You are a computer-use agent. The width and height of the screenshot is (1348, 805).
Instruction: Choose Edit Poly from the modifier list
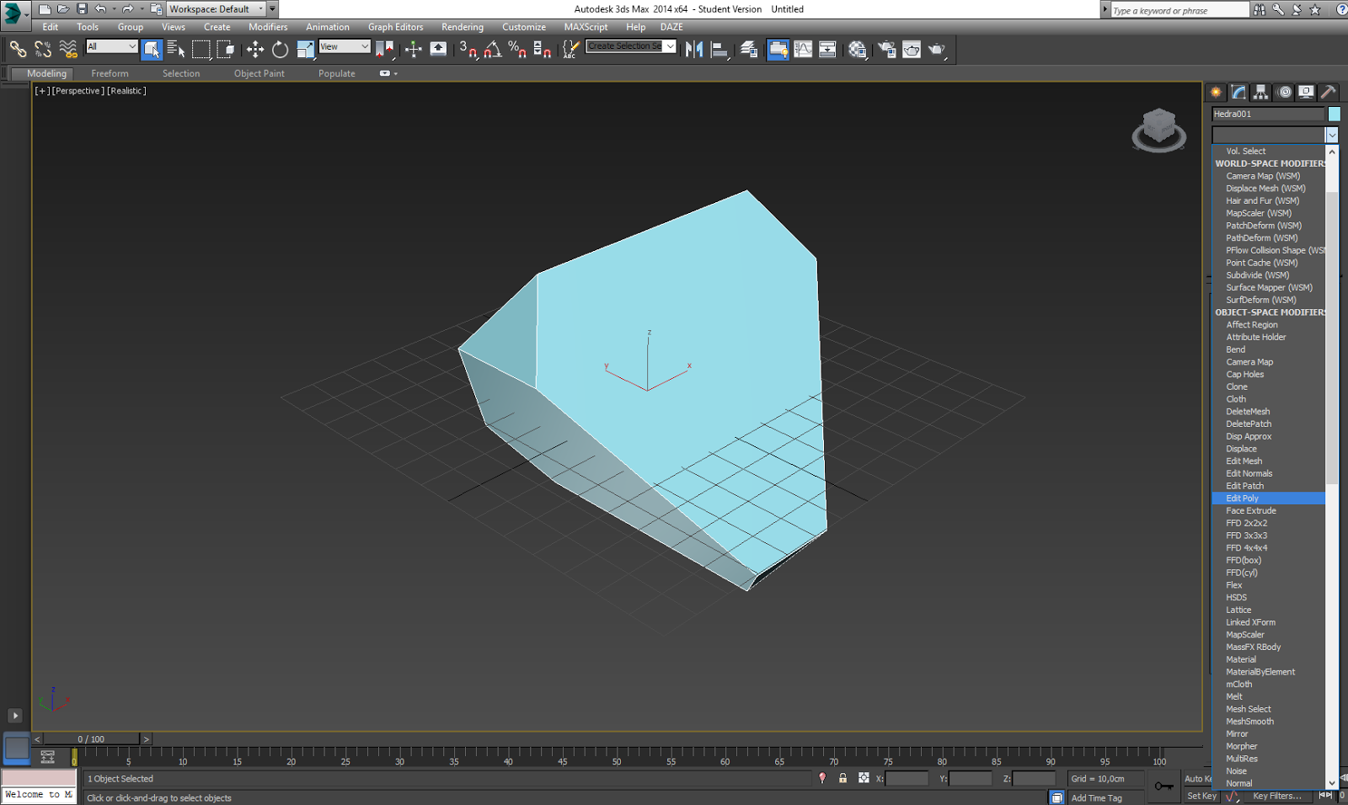1269,498
